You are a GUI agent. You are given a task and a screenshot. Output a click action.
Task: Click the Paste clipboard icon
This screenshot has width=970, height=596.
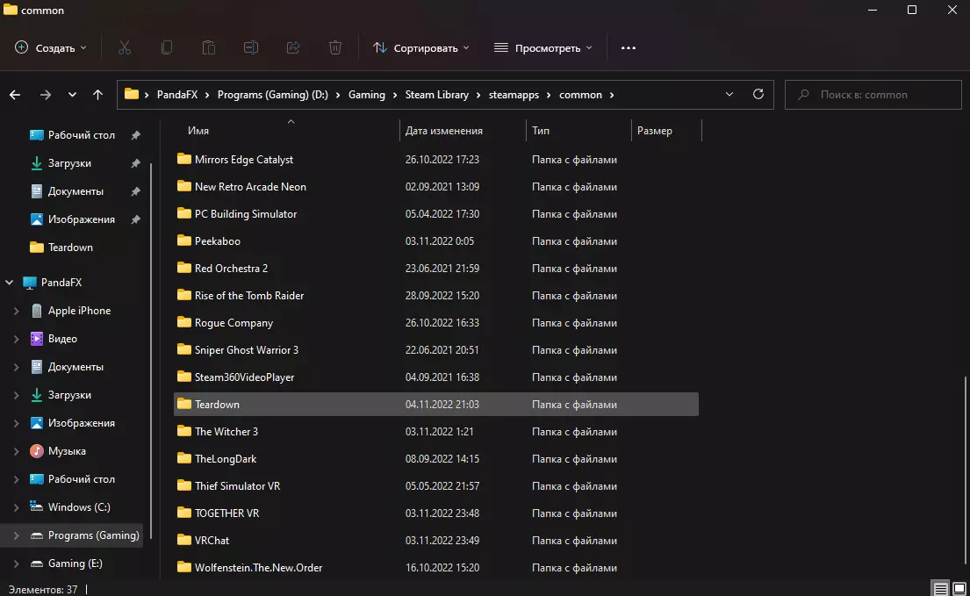pyautogui.click(x=209, y=47)
